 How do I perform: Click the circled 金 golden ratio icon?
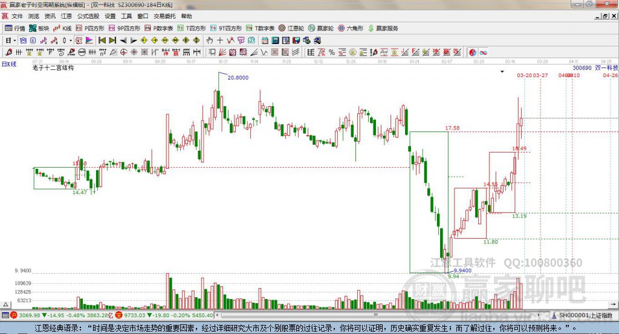(352, 52)
